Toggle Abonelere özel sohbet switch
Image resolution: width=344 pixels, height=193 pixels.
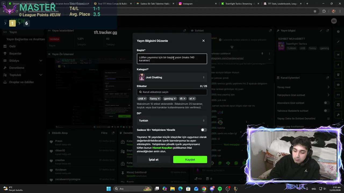click(x=327, y=103)
